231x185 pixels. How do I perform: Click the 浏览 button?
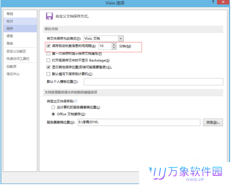pos(213,123)
